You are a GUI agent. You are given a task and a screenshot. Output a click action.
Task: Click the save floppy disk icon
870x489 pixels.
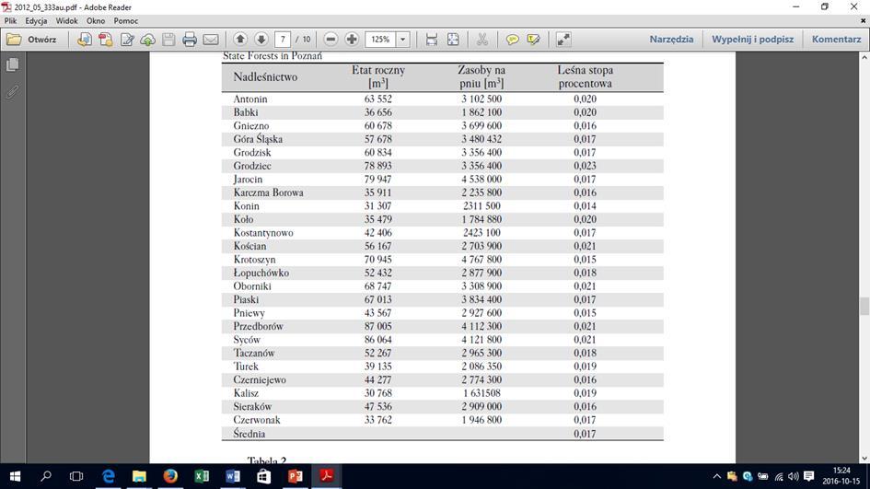tap(168, 40)
